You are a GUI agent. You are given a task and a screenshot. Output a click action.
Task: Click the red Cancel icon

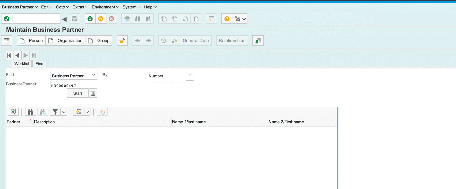pos(111,19)
